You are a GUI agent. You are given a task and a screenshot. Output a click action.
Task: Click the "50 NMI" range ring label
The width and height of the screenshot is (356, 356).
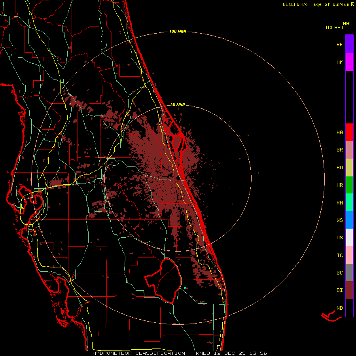178,104
